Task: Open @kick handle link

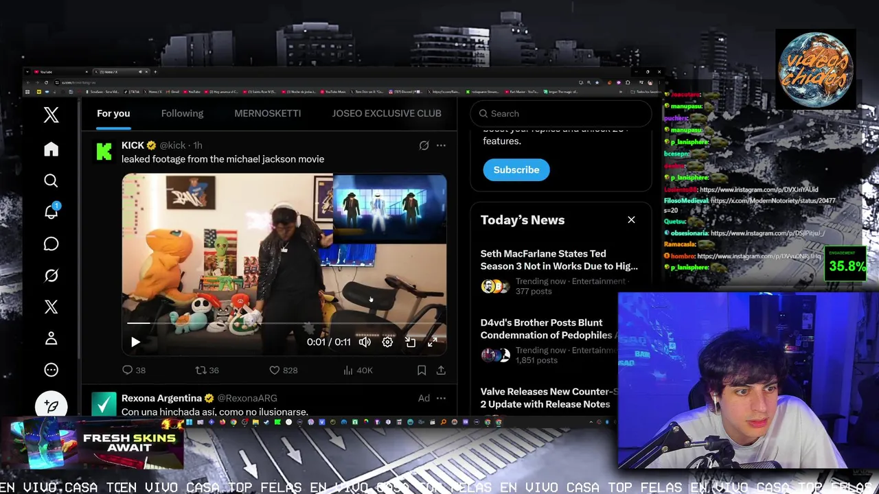Action: pyautogui.click(x=172, y=145)
